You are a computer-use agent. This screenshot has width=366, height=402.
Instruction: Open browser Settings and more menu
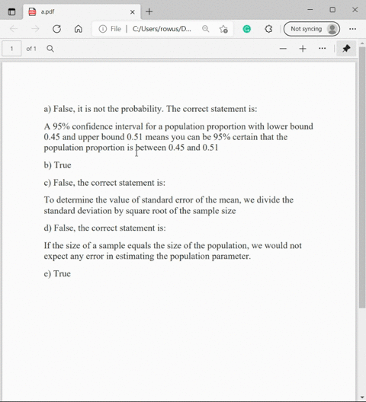point(352,29)
